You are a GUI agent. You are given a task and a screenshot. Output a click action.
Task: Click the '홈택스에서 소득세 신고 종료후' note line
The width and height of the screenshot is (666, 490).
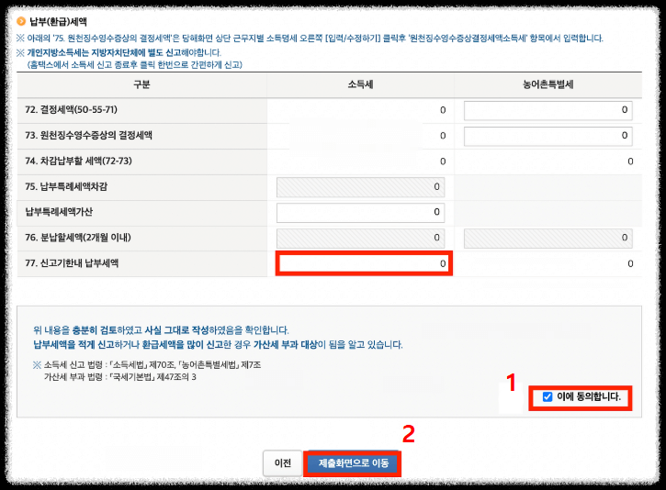coord(135,64)
